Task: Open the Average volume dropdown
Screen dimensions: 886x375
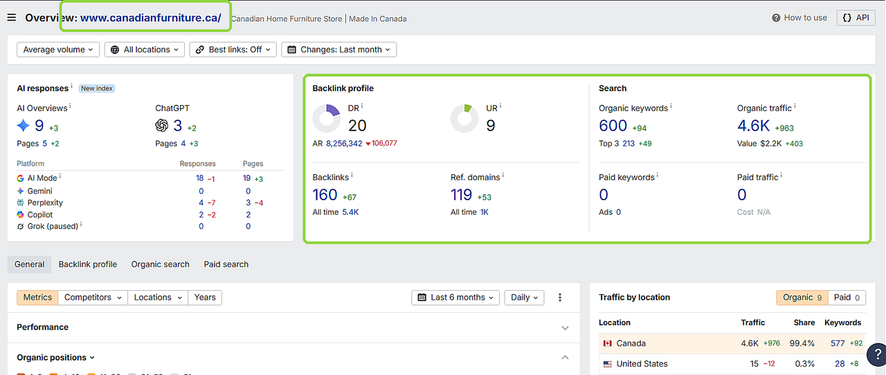Action: 58,50
